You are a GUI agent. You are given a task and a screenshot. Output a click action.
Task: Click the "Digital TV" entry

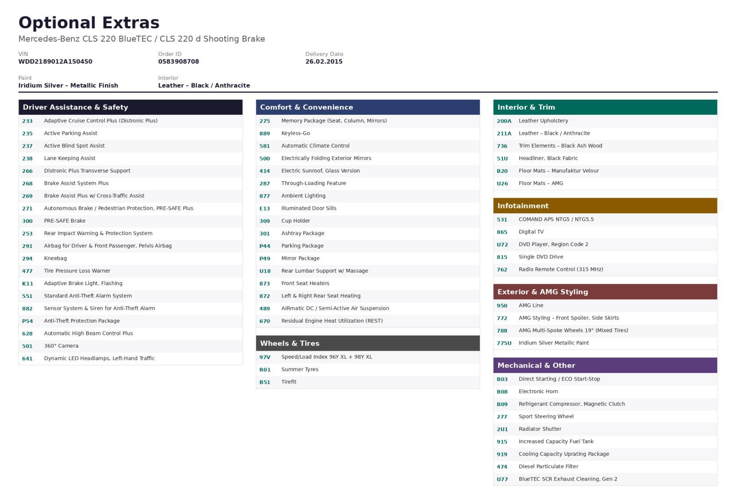pos(605,232)
